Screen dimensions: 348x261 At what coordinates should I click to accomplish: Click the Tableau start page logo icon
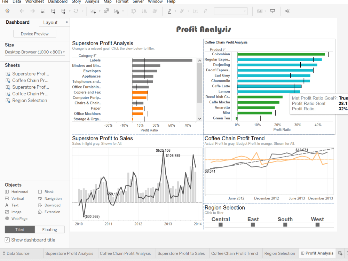(x=7, y=11)
